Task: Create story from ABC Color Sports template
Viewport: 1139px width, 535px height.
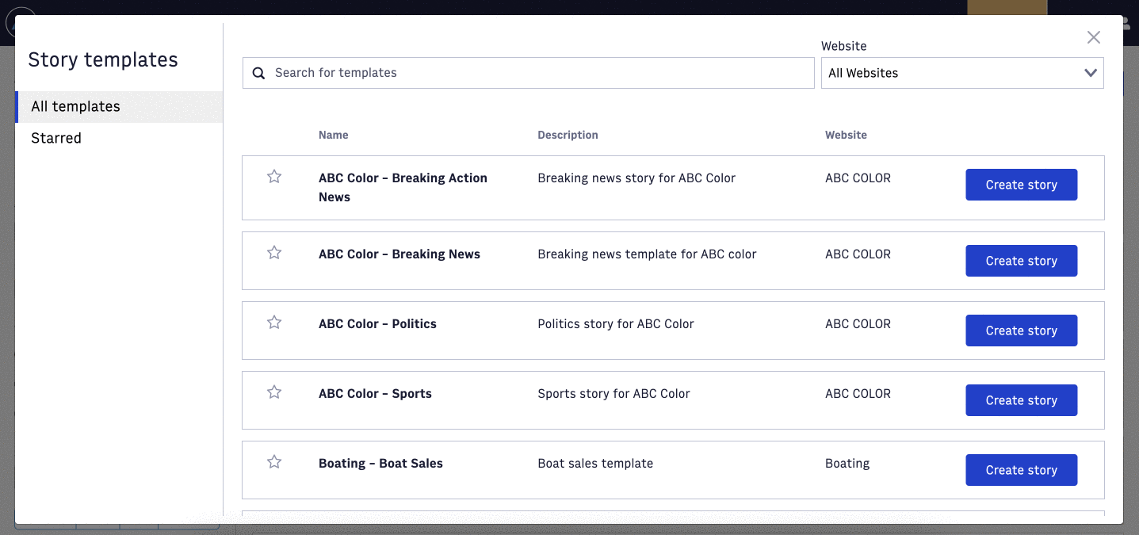Action: 1021,400
